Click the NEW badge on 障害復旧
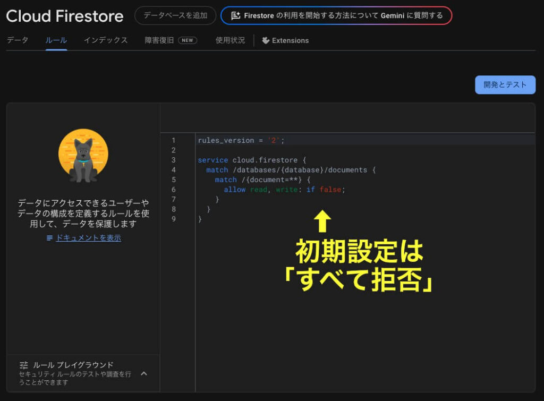Image resolution: width=544 pixels, height=401 pixels. tap(188, 40)
